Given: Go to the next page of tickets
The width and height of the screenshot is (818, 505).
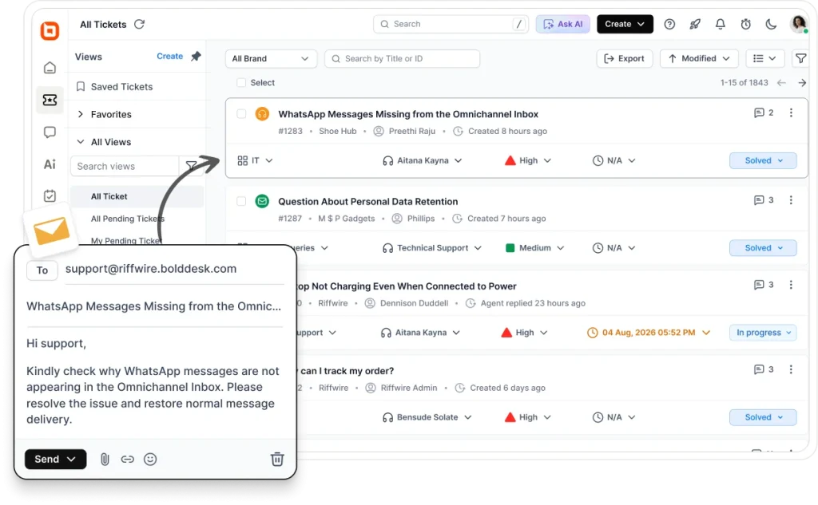Looking at the screenshot, I should point(802,83).
